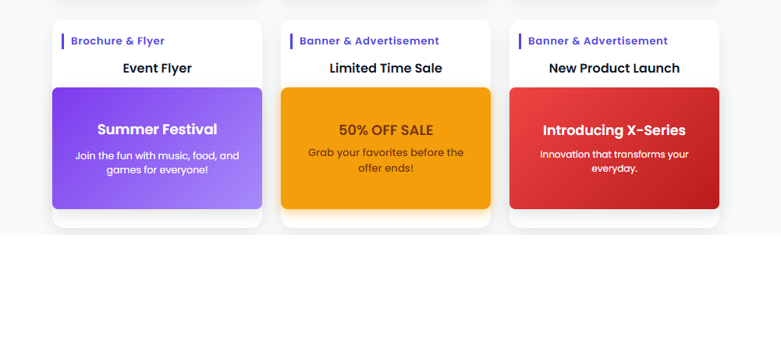
Task: Click the Brochure & Flyer category label
Action: pos(118,41)
